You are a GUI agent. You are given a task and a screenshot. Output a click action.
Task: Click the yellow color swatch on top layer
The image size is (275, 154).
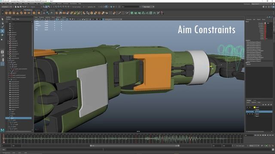tap(254, 107)
